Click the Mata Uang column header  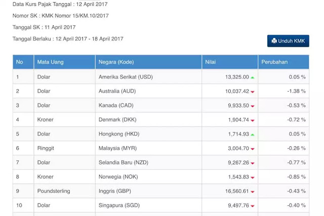64,62
